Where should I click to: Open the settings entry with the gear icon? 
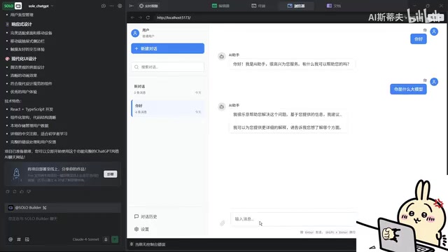[141, 229]
